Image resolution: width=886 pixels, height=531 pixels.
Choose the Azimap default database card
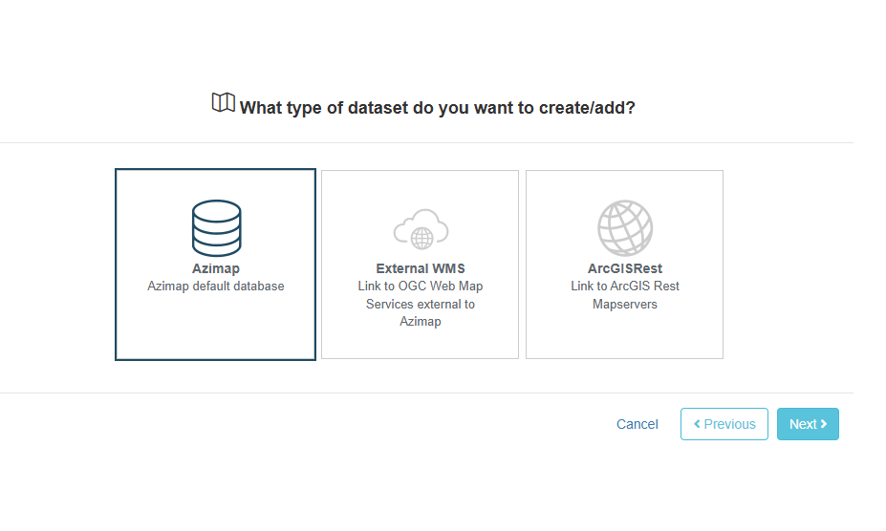[215, 265]
